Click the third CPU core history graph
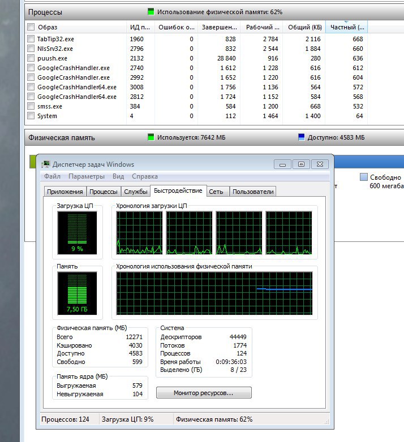The image size is (404, 442). coord(239,233)
